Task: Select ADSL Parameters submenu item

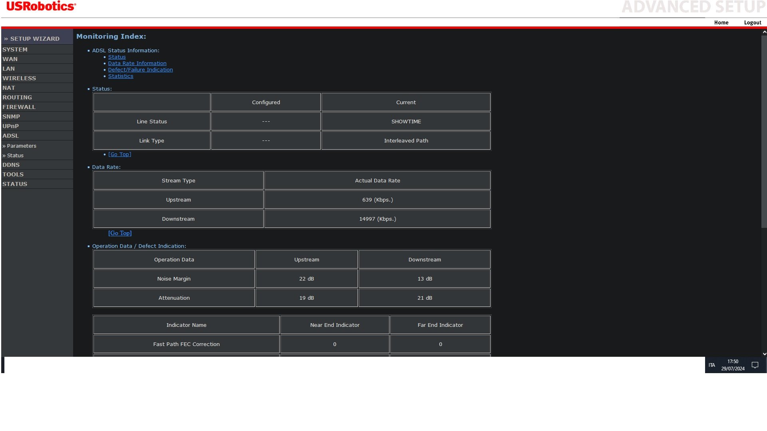Action: [22, 146]
